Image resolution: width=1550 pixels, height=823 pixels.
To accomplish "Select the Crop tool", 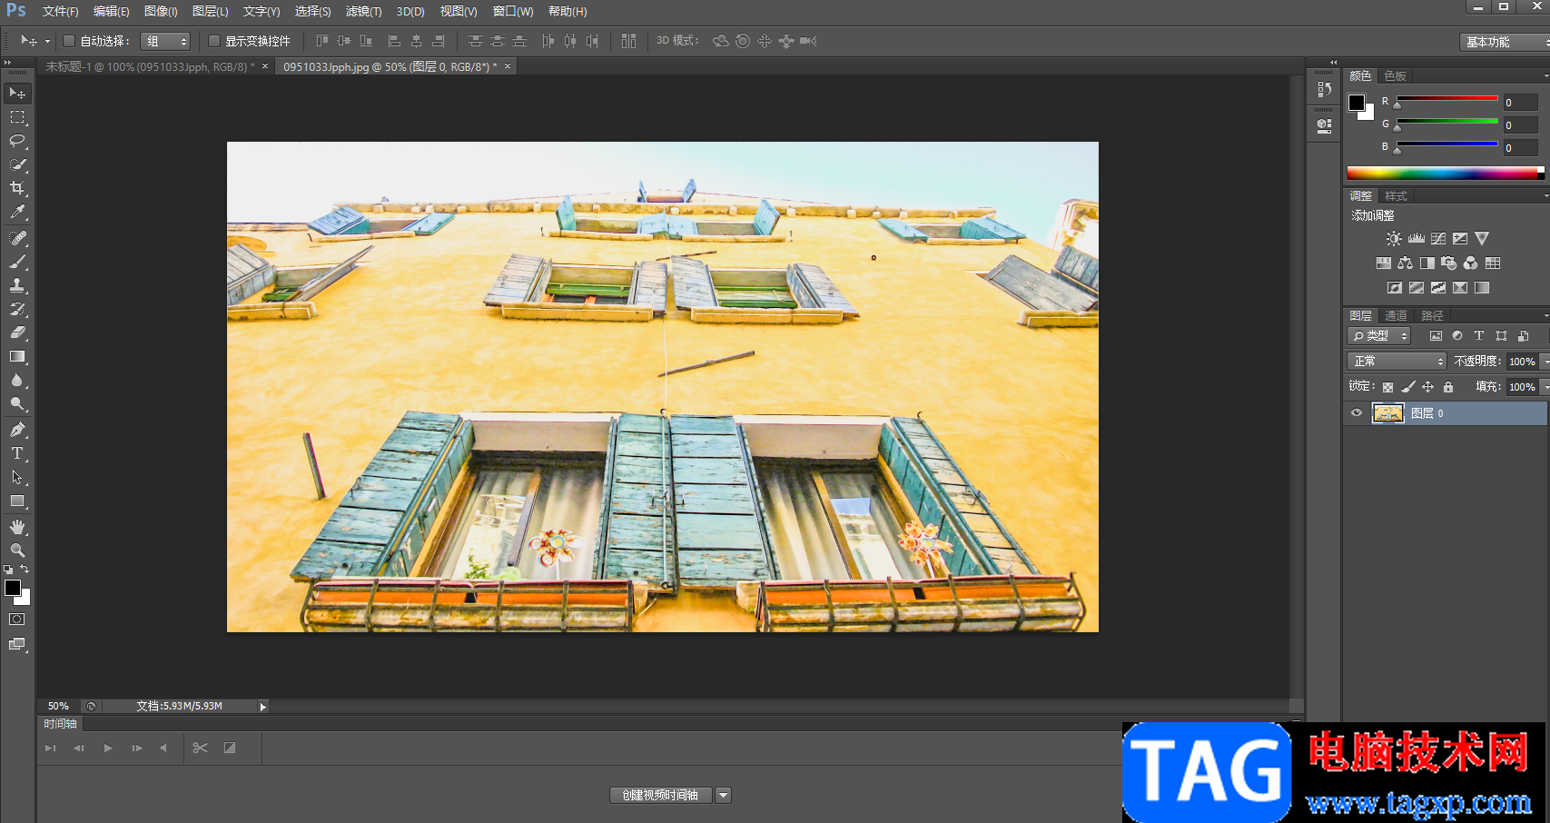I will [x=17, y=188].
